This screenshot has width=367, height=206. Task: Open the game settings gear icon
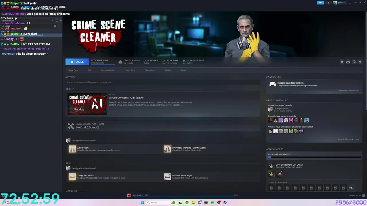tap(342, 62)
